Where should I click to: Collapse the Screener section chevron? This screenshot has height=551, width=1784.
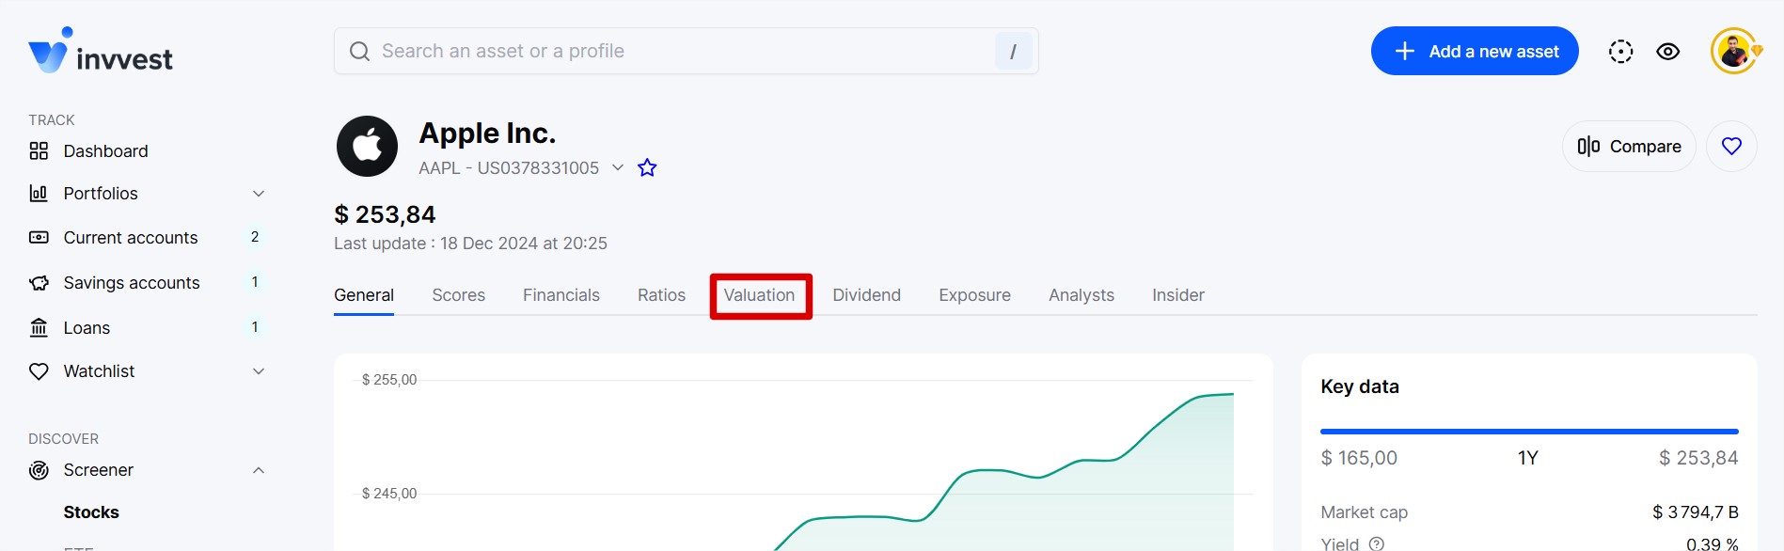point(259,470)
